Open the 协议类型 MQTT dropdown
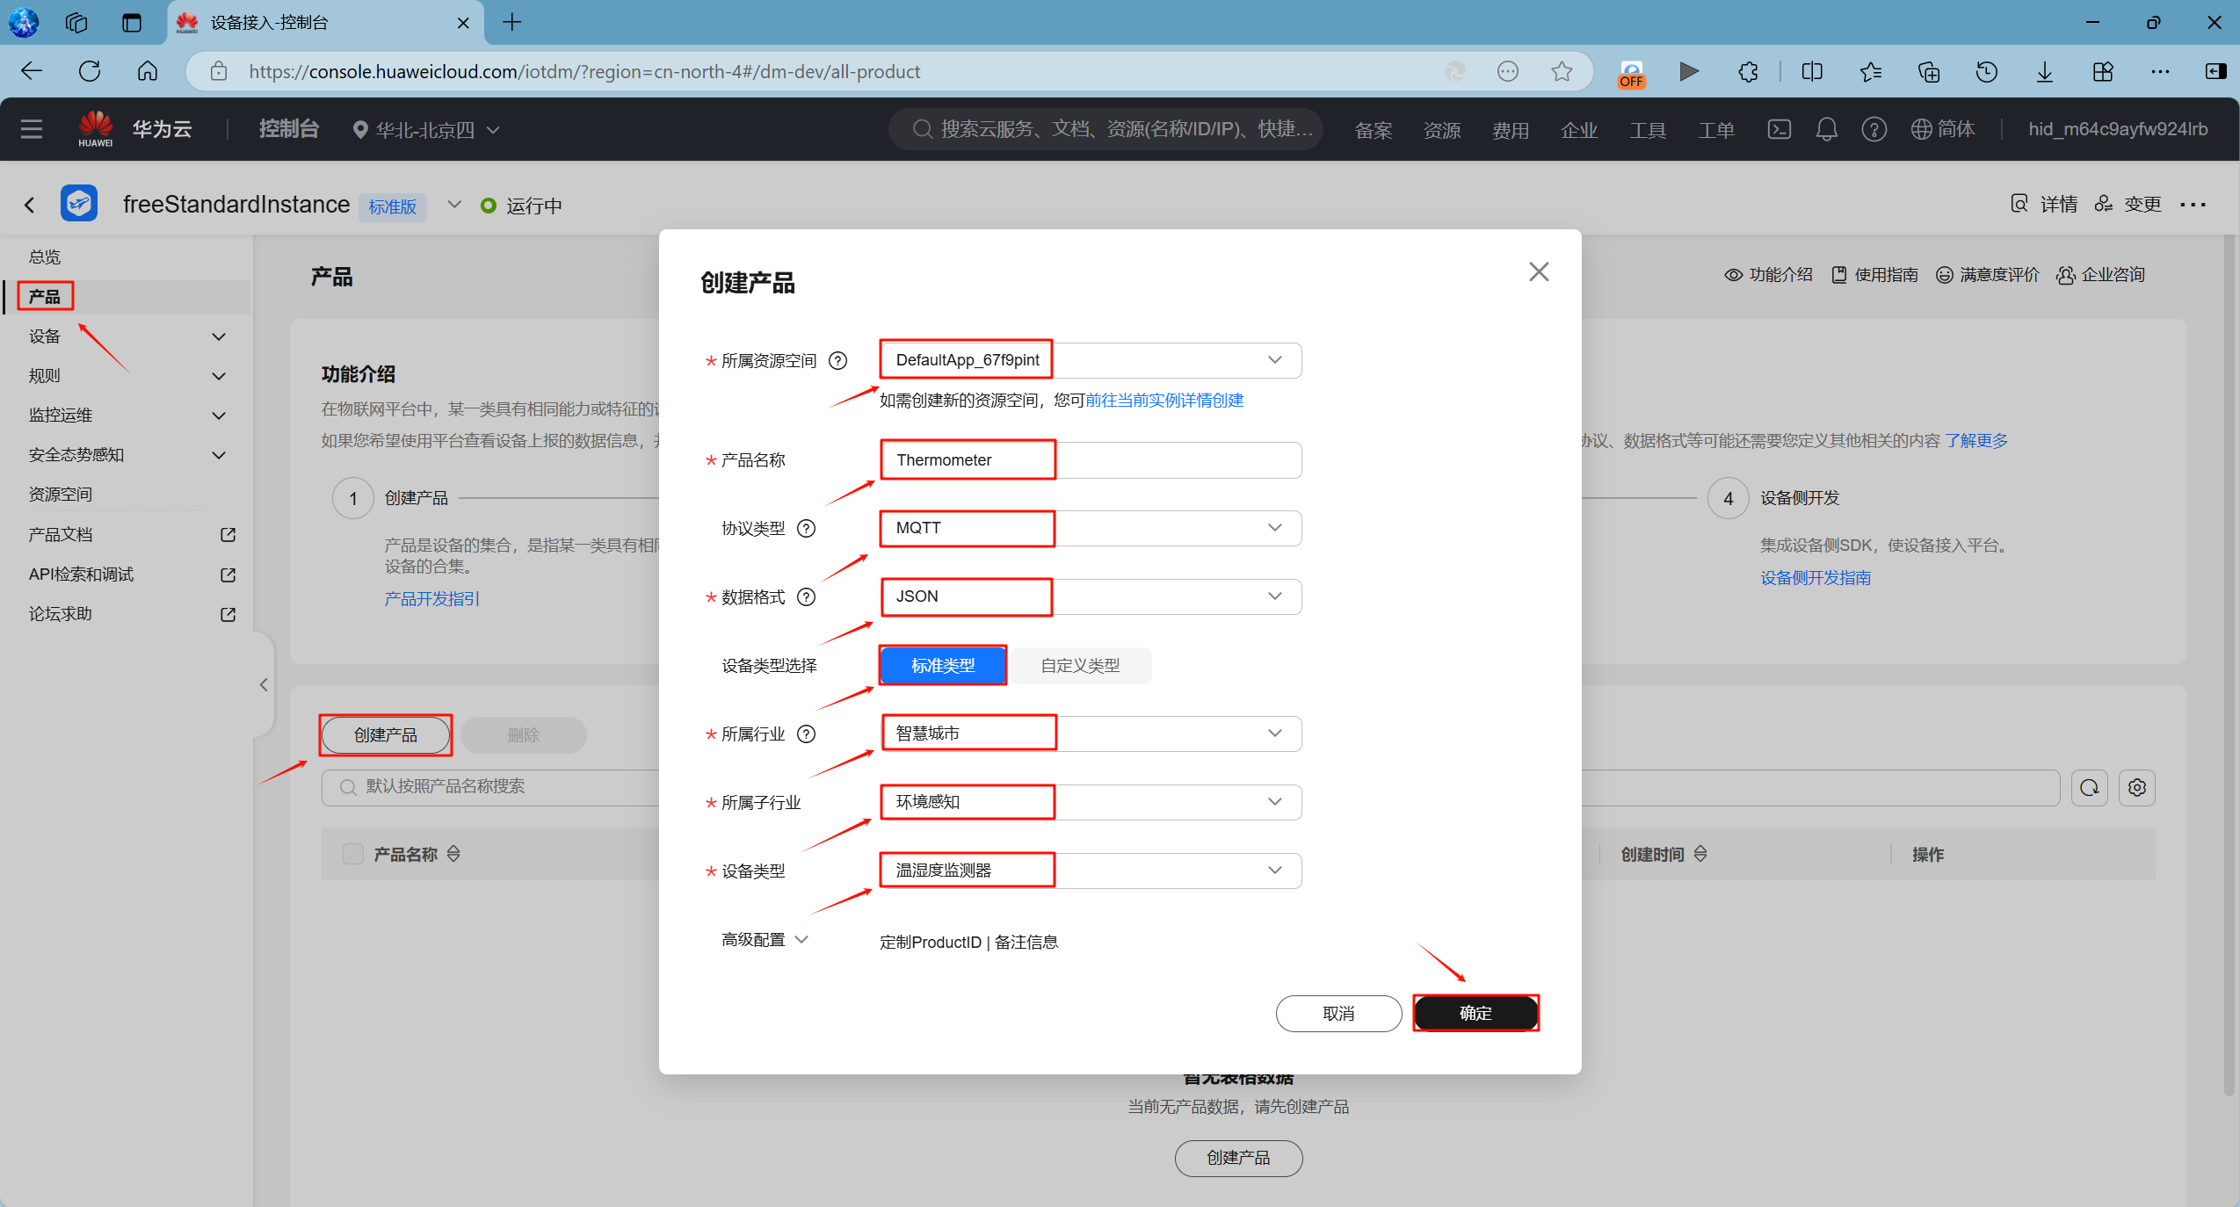The height and width of the screenshot is (1207, 2240). tap(1090, 529)
